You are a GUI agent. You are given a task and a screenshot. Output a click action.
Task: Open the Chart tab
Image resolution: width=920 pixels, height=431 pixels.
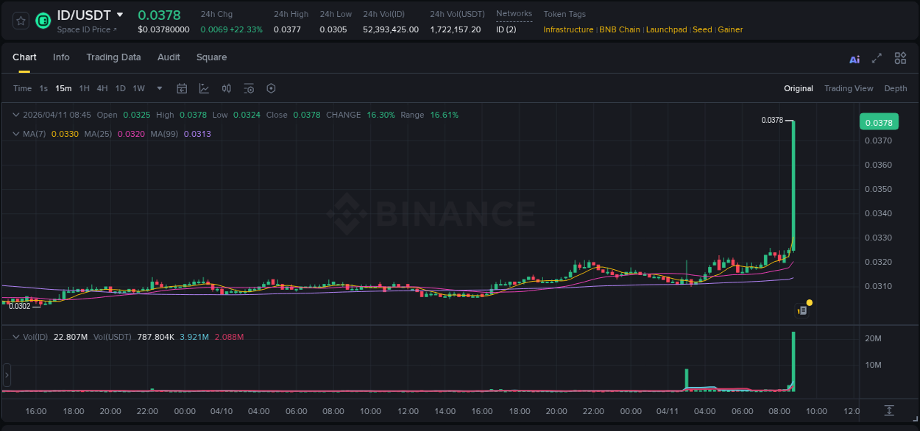(x=24, y=57)
